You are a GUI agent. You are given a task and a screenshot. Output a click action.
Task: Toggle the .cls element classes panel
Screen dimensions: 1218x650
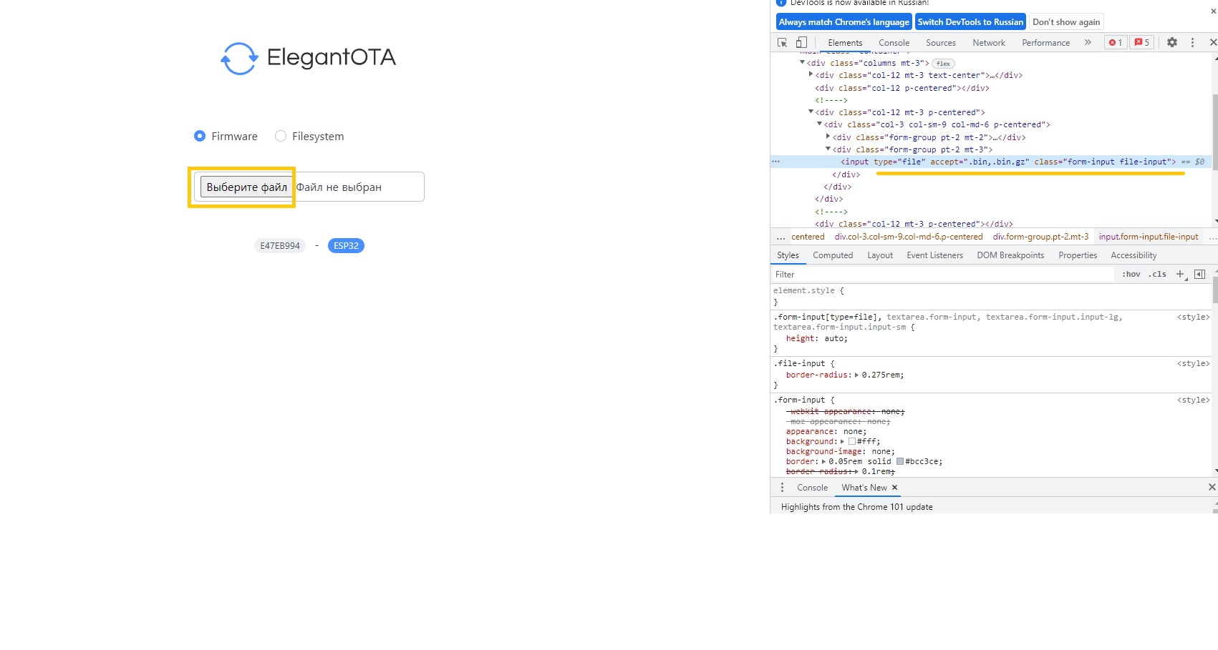[1158, 275]
